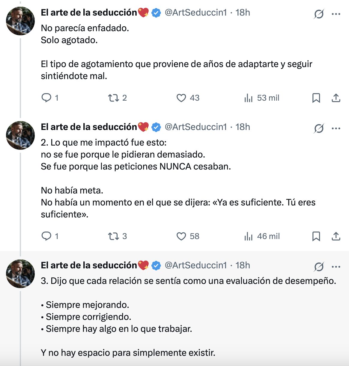Share the second tweet in thread
349x366 pixels.
pyautogui.click(x=336, y=236)
